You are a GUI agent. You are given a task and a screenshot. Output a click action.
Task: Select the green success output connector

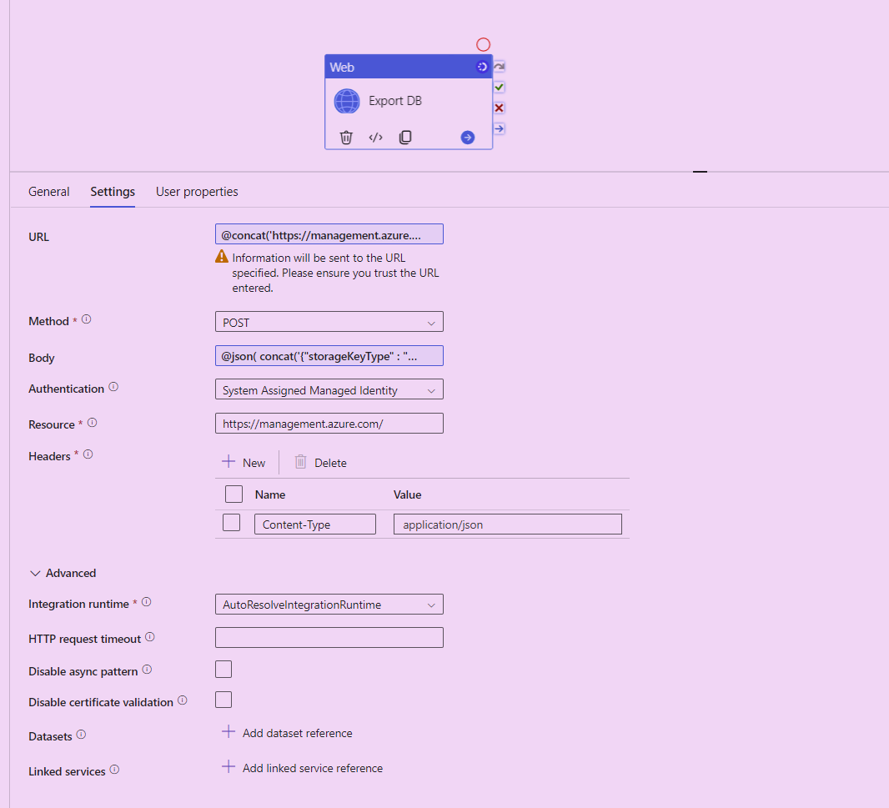click(498, 87)
